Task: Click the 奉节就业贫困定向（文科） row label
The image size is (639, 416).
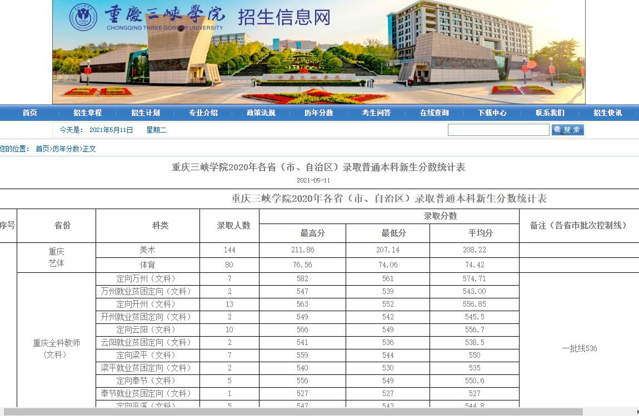Action: coord(147,393)
